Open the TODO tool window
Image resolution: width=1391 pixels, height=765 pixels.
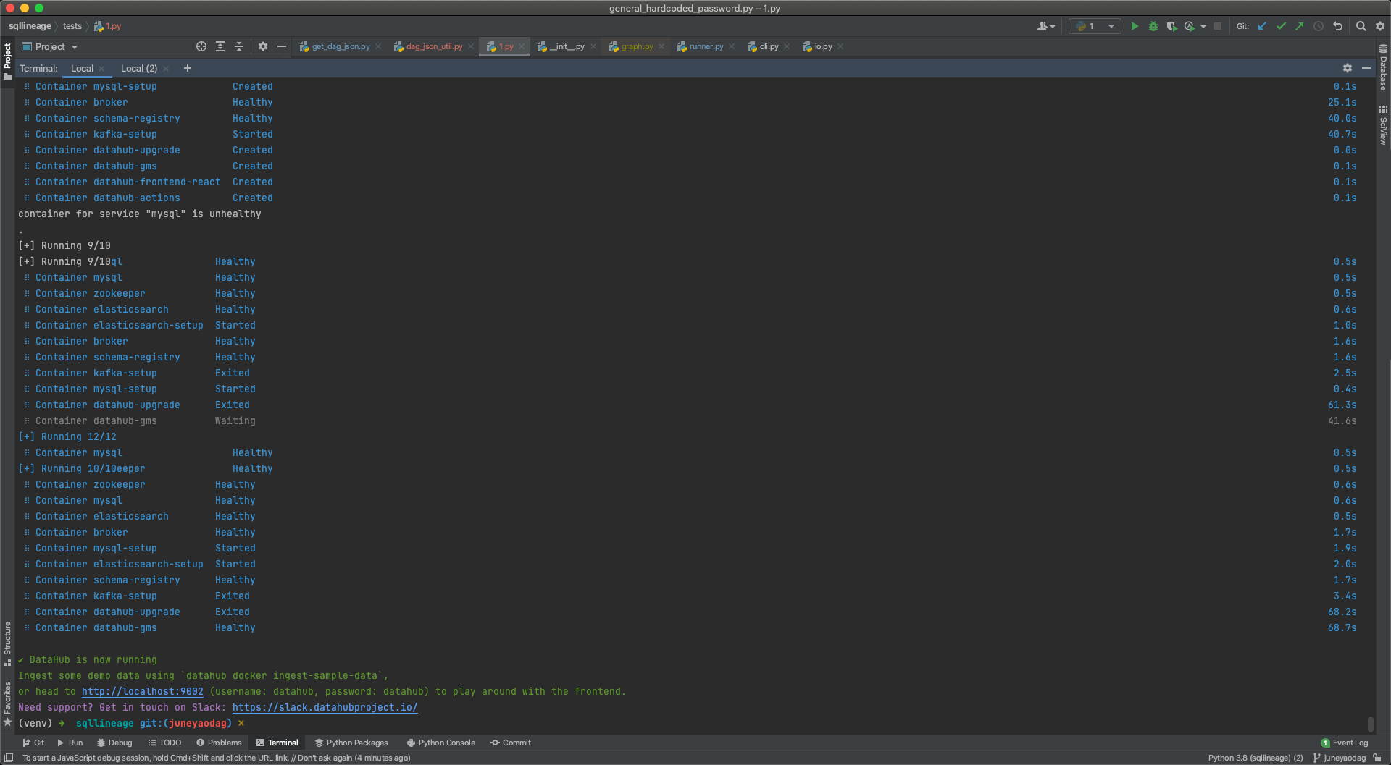point(164,743)
